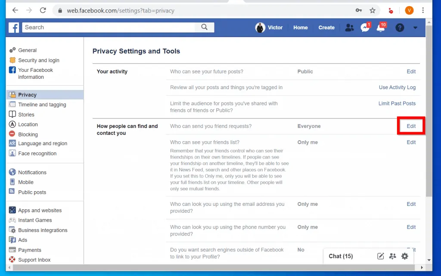Go to Victor's profile
441x276 pixels.
(x=275, y=28)
